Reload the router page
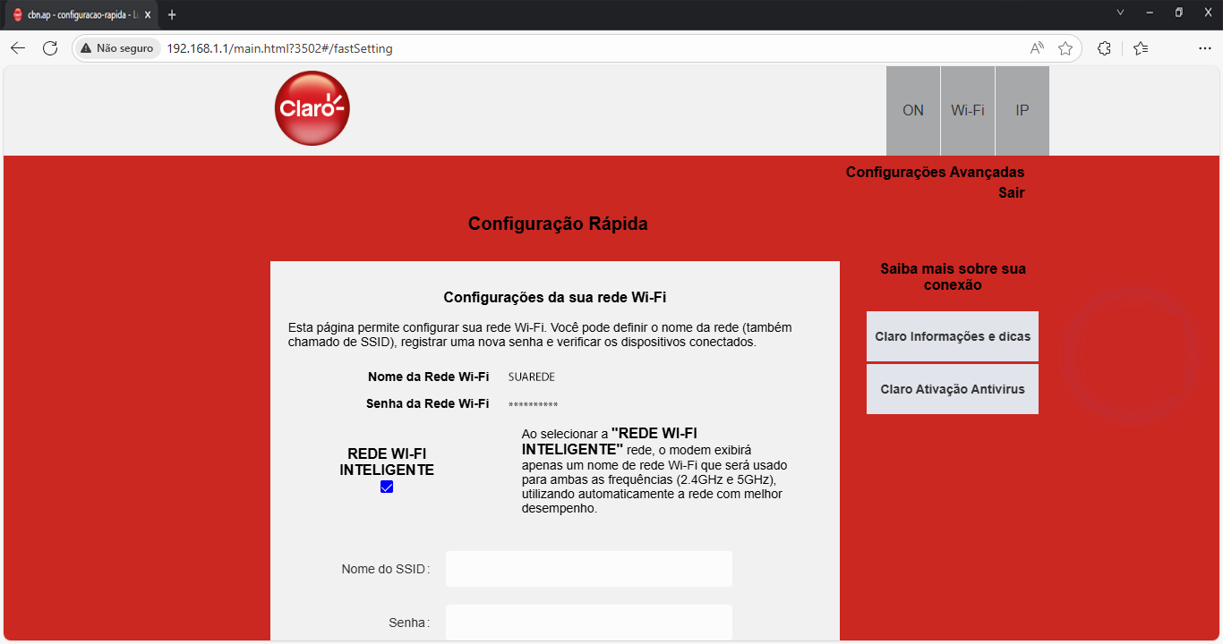1223x644 pixels. click(50, 48)
